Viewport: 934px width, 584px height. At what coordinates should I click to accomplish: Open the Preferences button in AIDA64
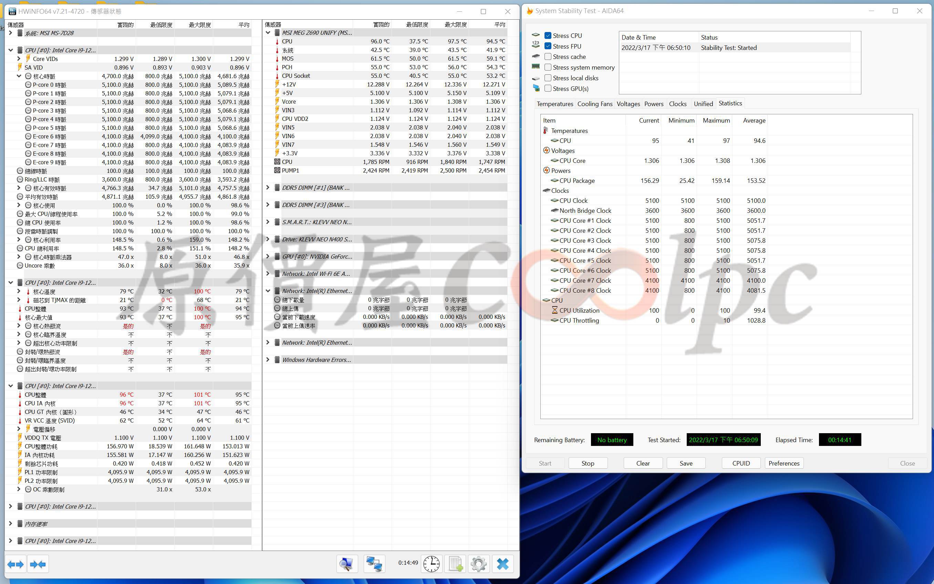tap(784, 463)
